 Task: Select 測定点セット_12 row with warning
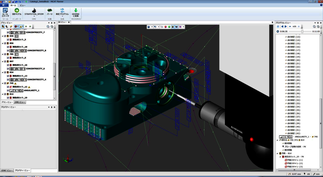click(x=20, y=87)
